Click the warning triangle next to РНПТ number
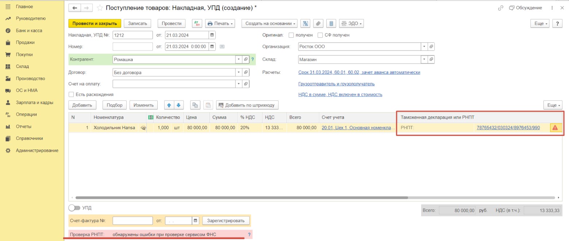The image size is (569, 241). pos(555,128)
